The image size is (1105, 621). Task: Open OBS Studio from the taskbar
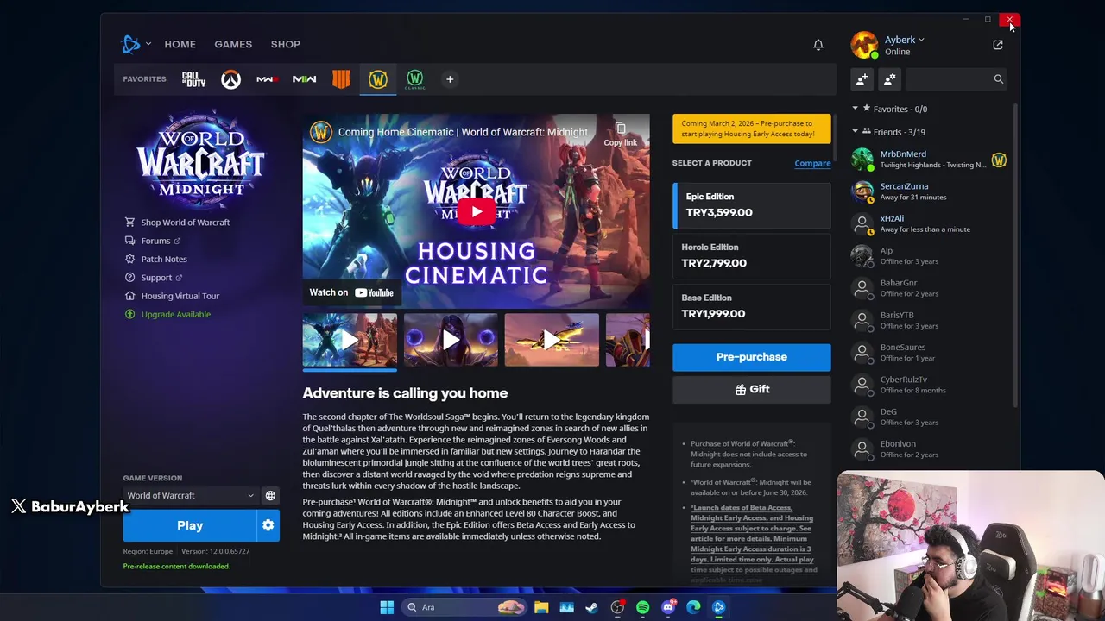click(617, 607)
